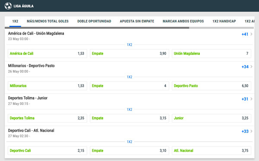Switch to Apuesta Sin Empate tab
259x161 pixels.
[x=137, y=21]
